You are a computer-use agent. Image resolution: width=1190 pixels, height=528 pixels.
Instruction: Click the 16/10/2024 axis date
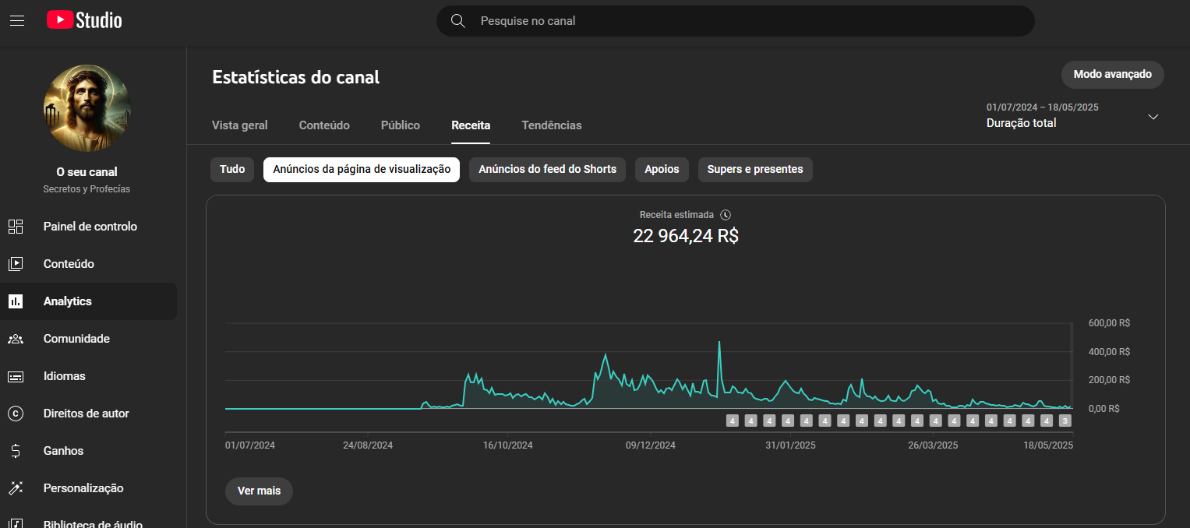click(x=508, y=445)
